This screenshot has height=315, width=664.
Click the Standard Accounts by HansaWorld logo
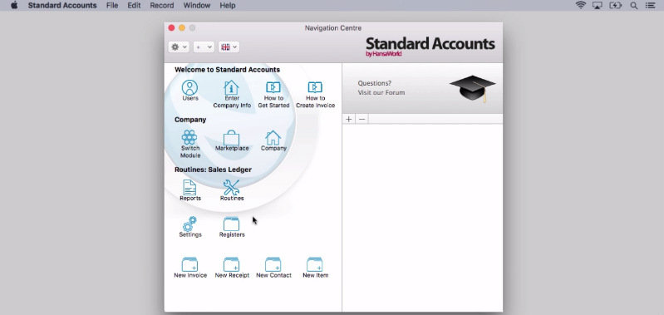[x=430, y=47]
